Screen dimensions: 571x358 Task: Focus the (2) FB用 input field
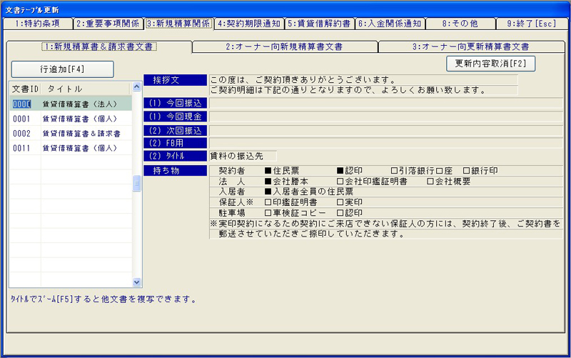coord(385,143)
